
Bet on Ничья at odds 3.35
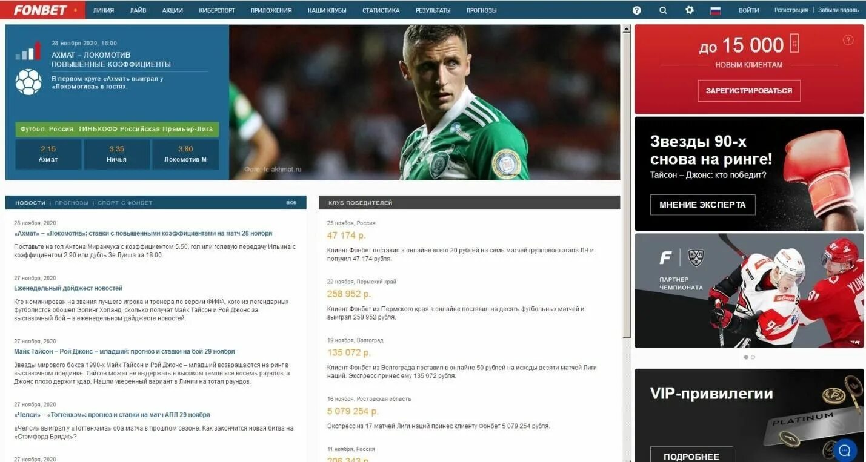pyautogui.click(x=117, y=154)
